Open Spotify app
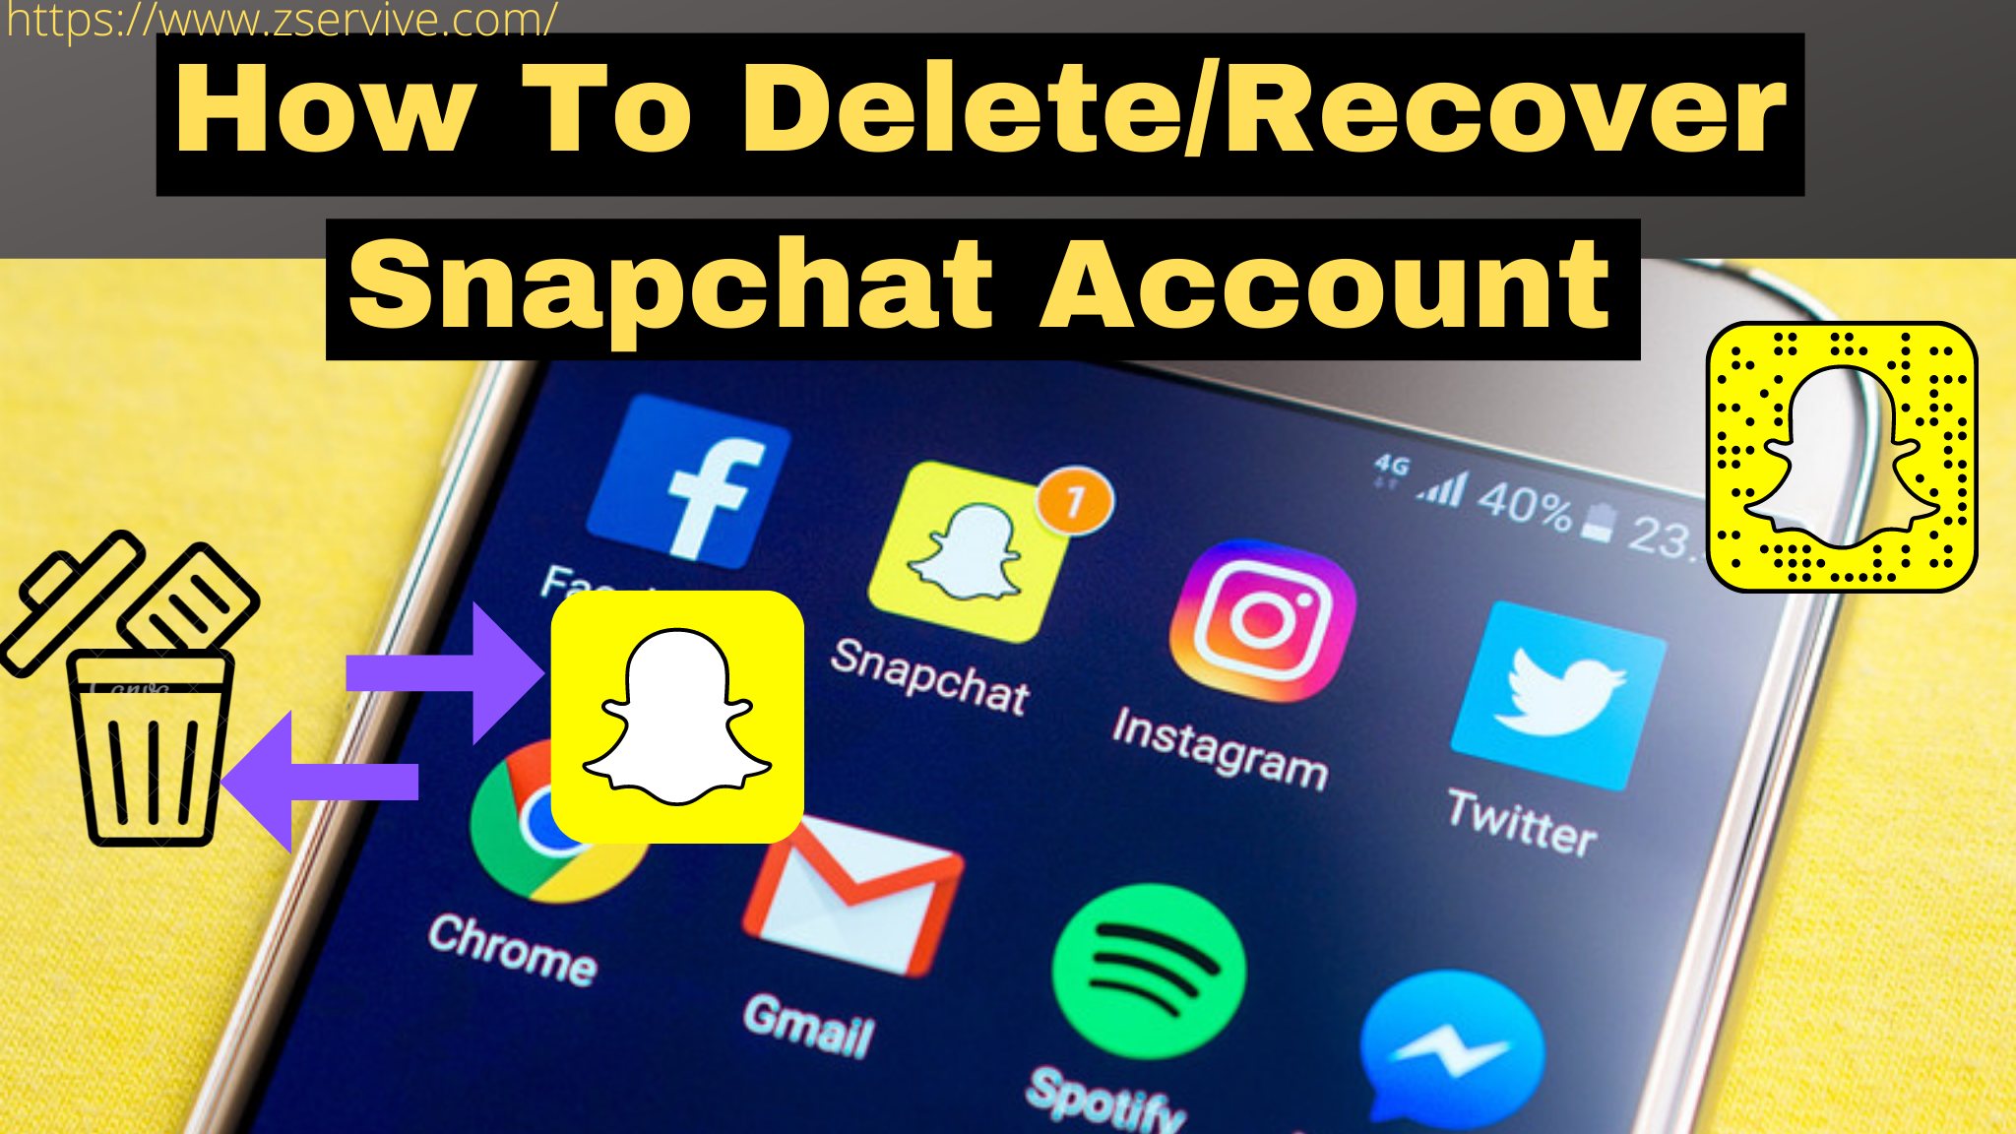Image resolution: width=2016 pixels, height=1134 pixels. click(1165, 983)
